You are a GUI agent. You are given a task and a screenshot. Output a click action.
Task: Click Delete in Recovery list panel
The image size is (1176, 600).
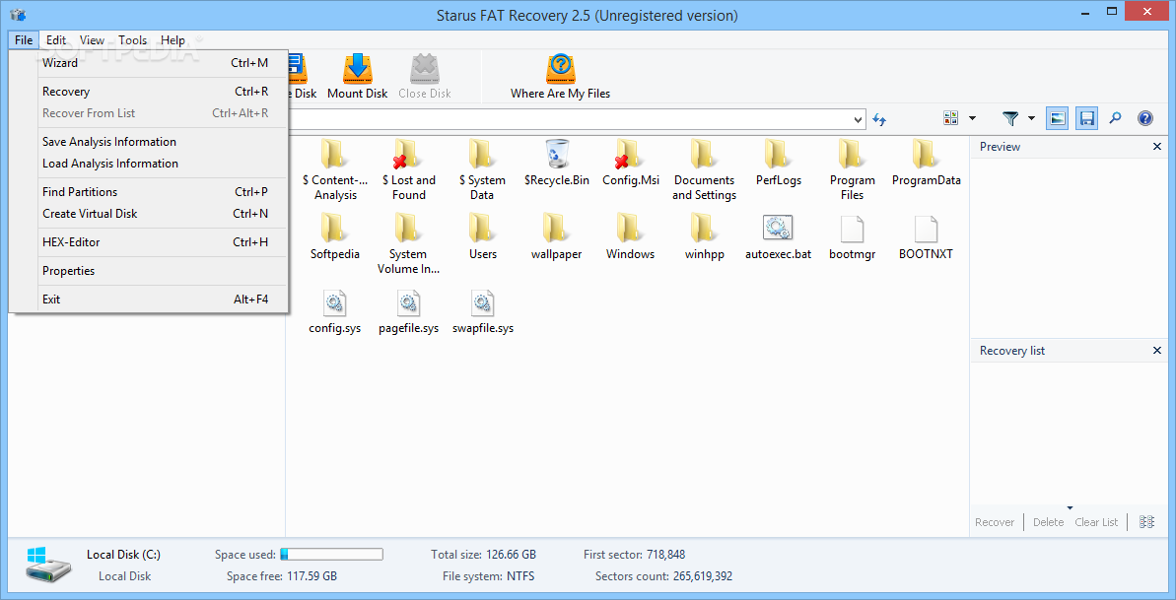(x=1049, y=522)
